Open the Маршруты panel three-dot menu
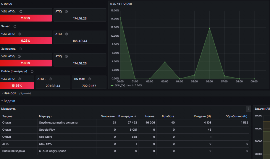Viewport: 270px width, 159px height. click(x=248, y=109)
